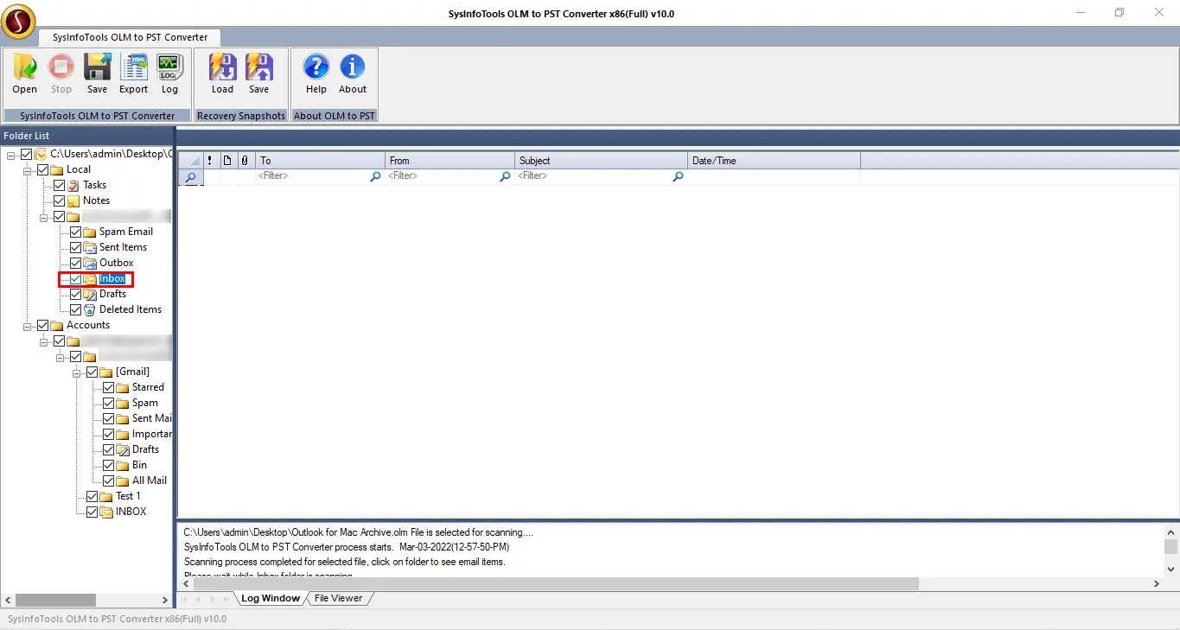Uncheck the Sent Items checkbox
The height and width of the screenshot is (630, 1180).
[75, 247]
